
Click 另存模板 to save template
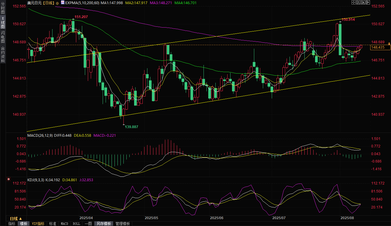(104, 224)
